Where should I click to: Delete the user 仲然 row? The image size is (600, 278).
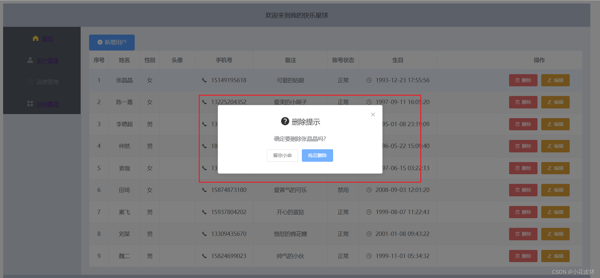(523, 146)
